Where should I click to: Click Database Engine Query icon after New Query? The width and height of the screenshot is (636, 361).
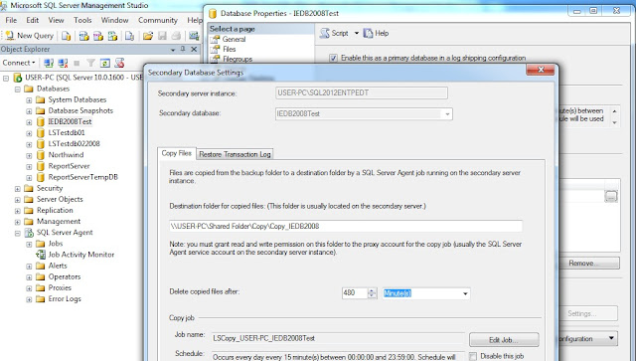click(x=67, y=36)
